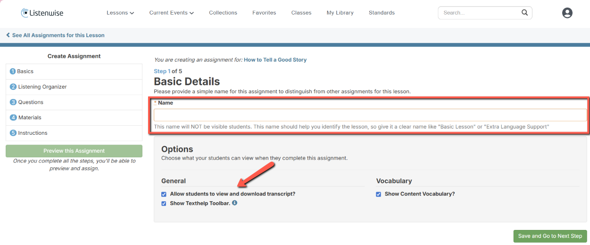
Task: Expand the Lessons dropdown menu
Action: [120, 13]
